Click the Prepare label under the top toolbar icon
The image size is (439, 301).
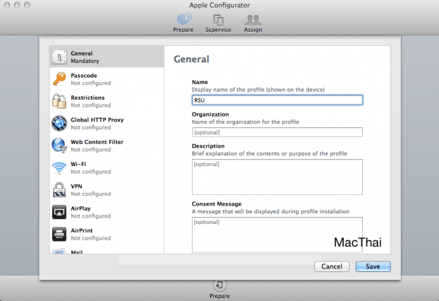pyautogui.click(x=183, y=30)
